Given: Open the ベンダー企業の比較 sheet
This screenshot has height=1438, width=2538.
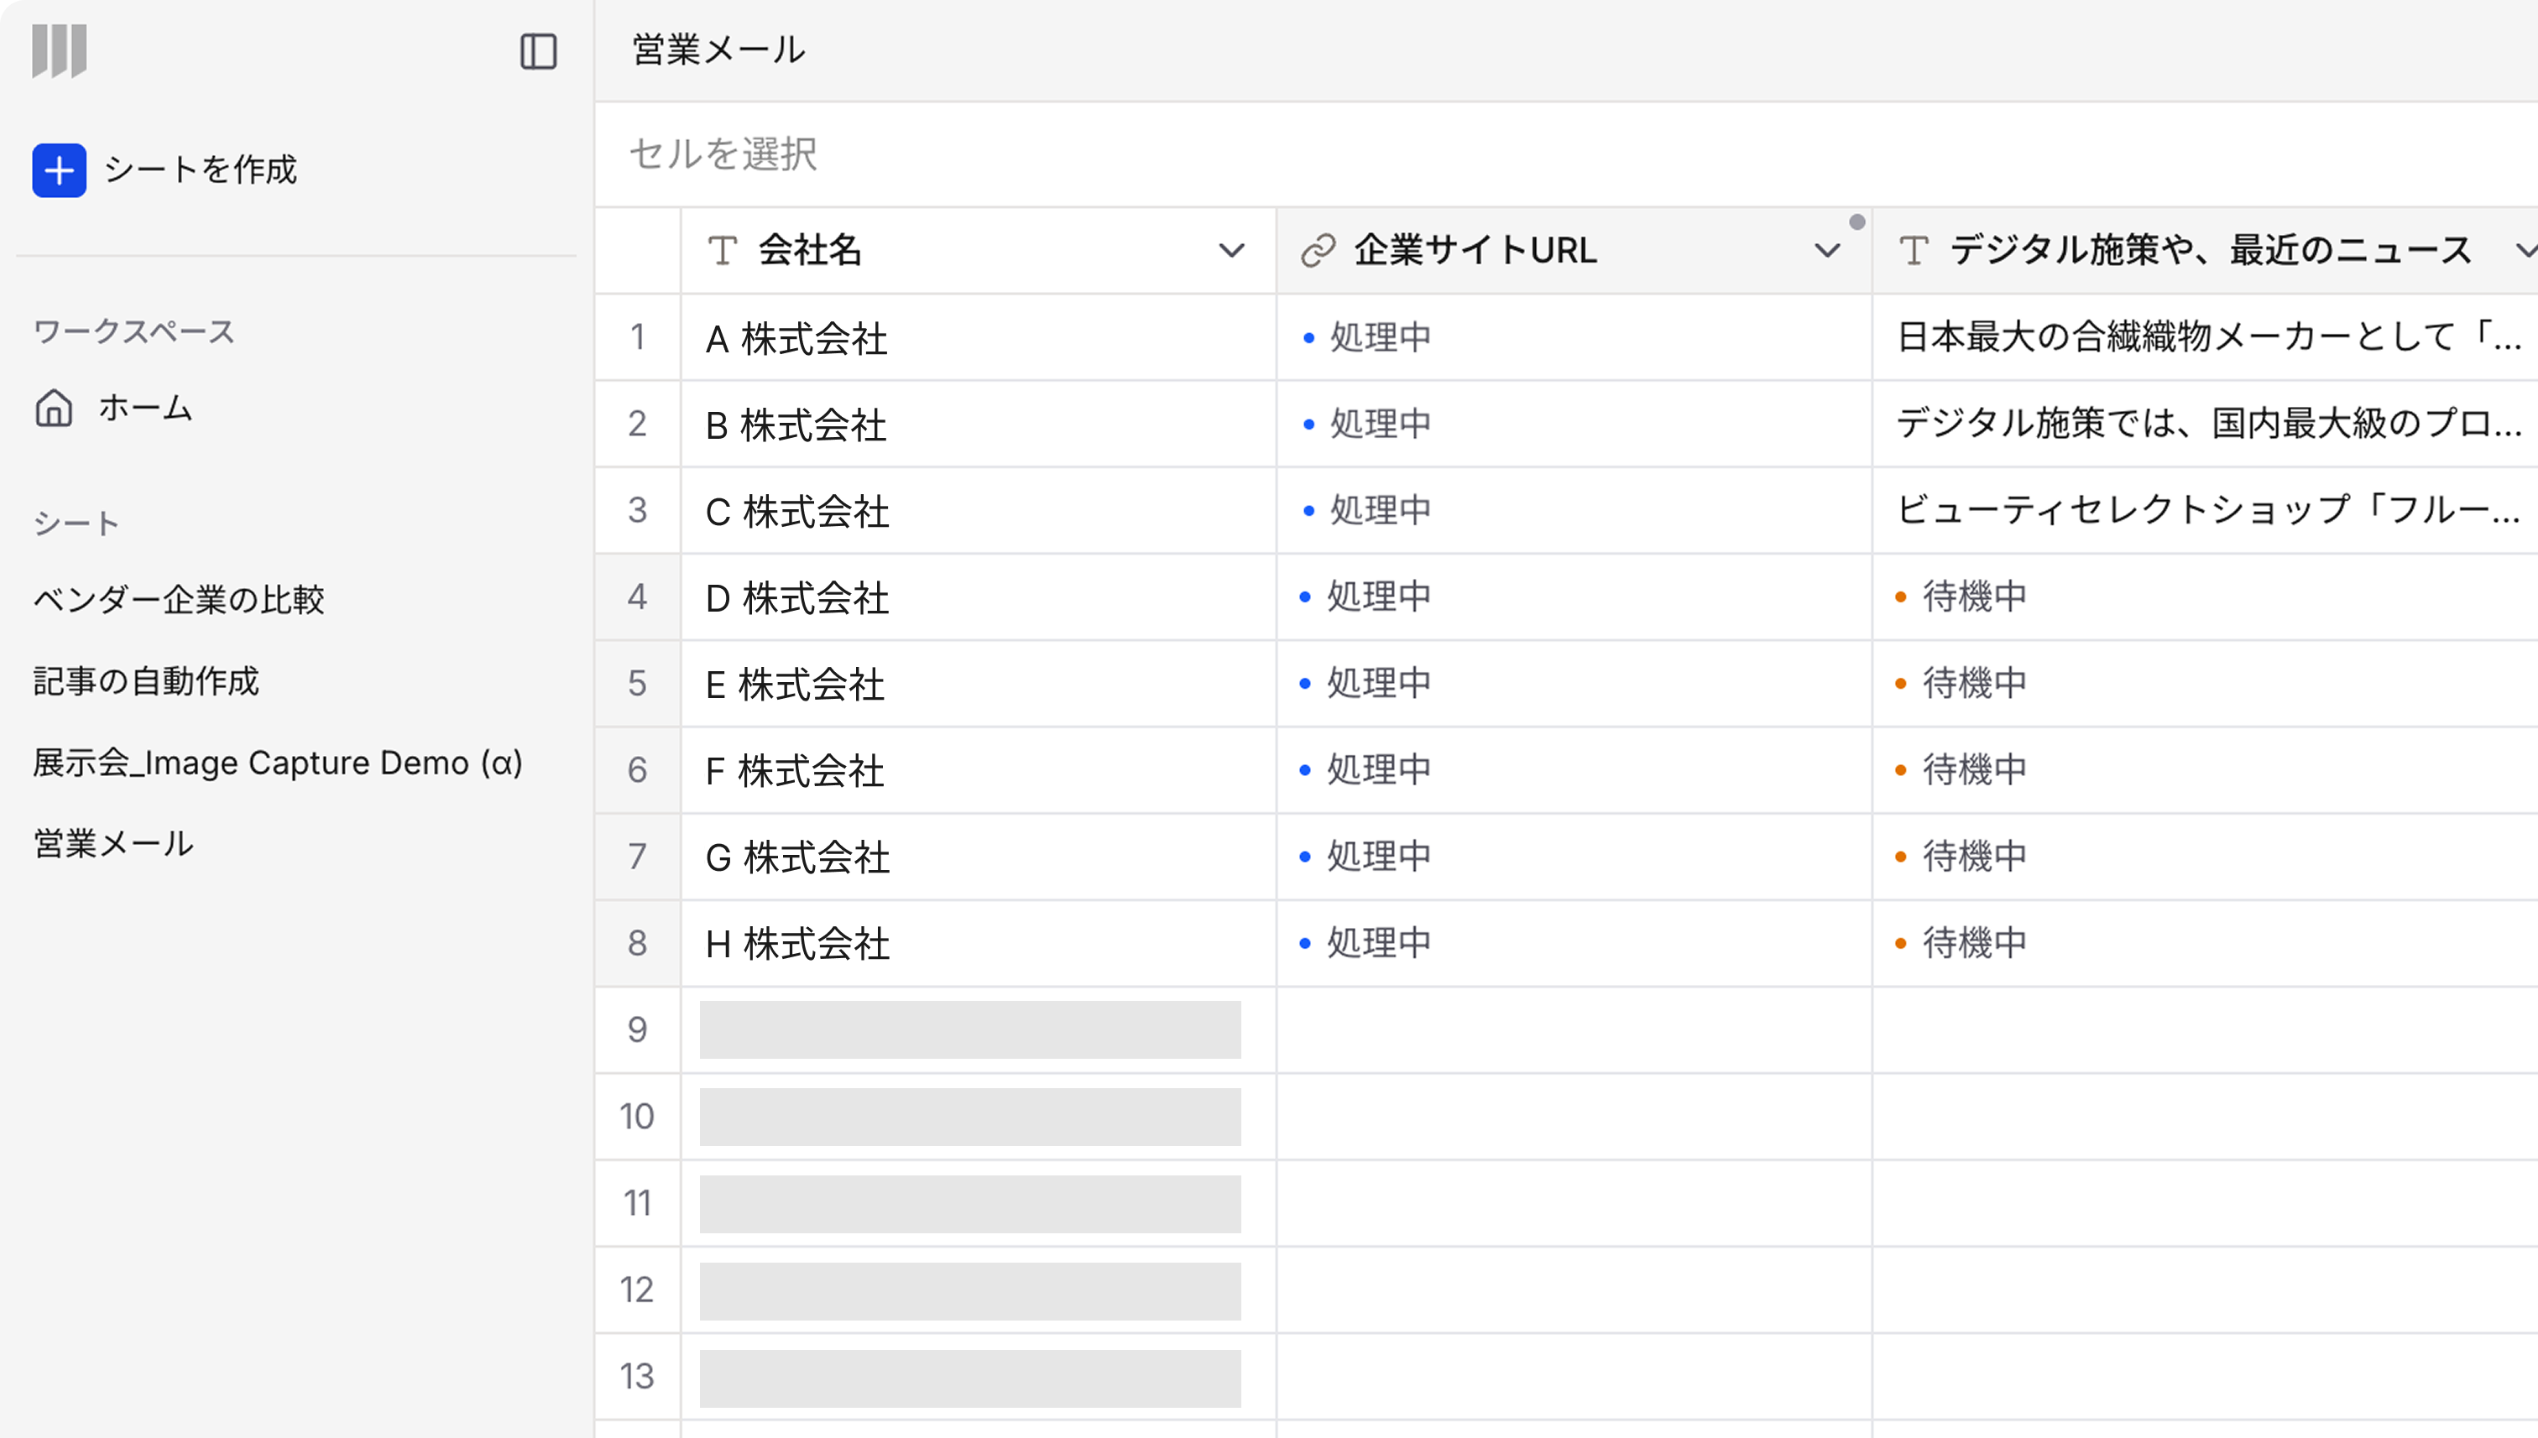Looking at the screenshot, I should pyautogui.click(x=179, y=600).
